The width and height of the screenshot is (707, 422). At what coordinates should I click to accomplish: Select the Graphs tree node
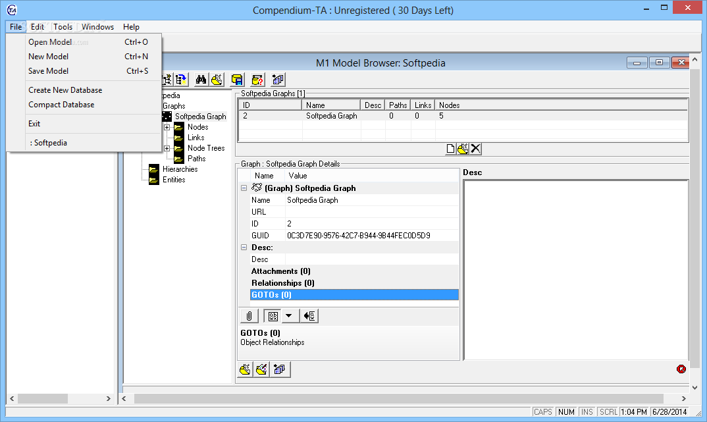[174, 106]
